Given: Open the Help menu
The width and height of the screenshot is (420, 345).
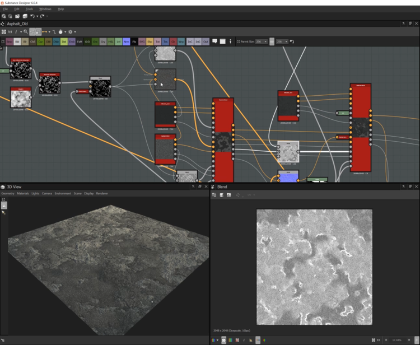Looking at the screenshot, I should 61,9.
